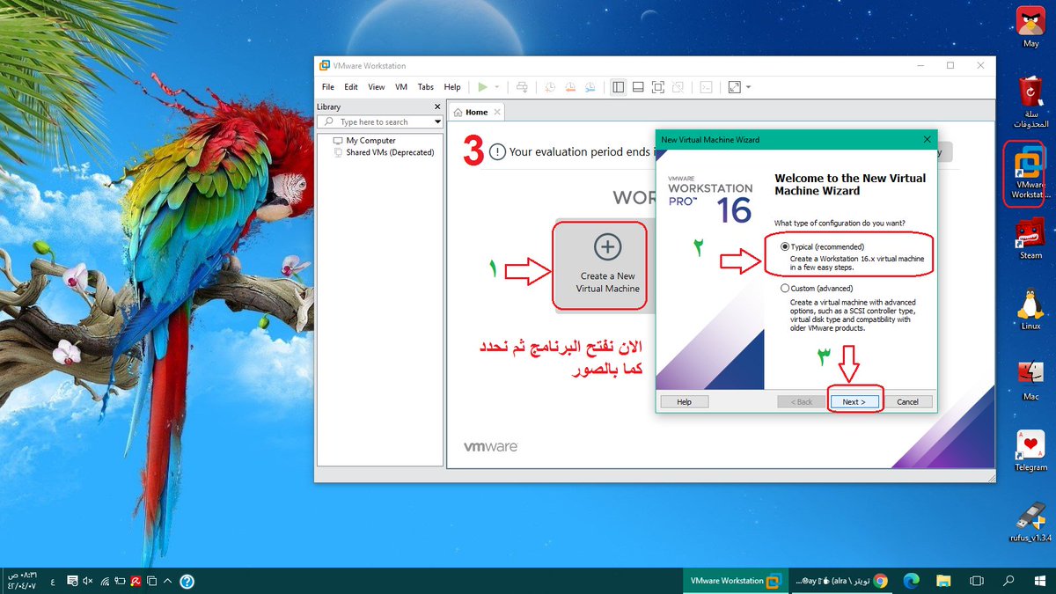Toggle thumbnail bar toolbar icon
The width and height of the screenshot is (1056, 594).
click(x=638, y=87)
